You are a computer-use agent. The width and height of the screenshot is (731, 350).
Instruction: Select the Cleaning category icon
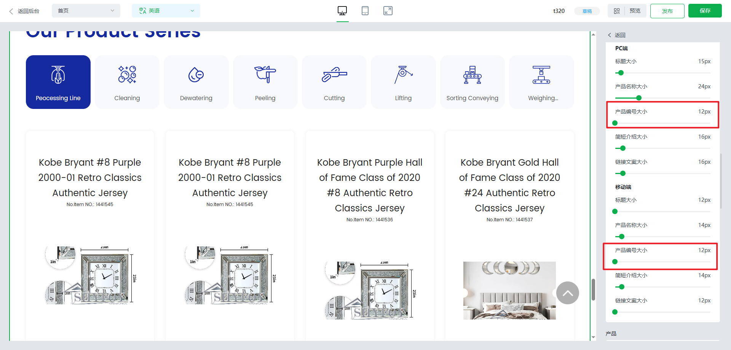tap(127, 75)
